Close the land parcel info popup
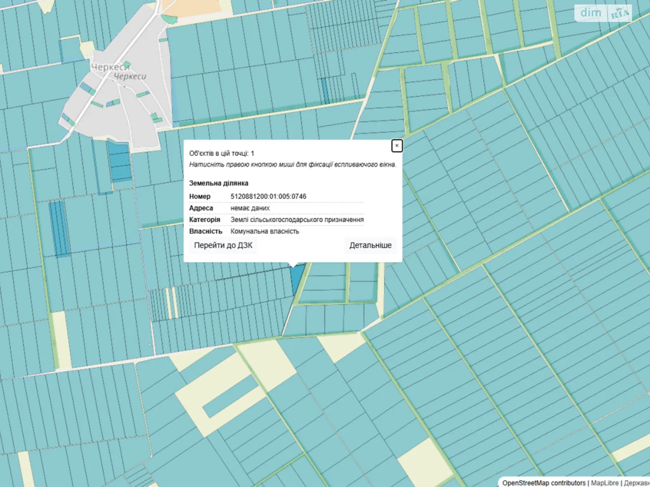Viewport: 650px width, 487px height. pyautogui.click(x=397, y=146)
